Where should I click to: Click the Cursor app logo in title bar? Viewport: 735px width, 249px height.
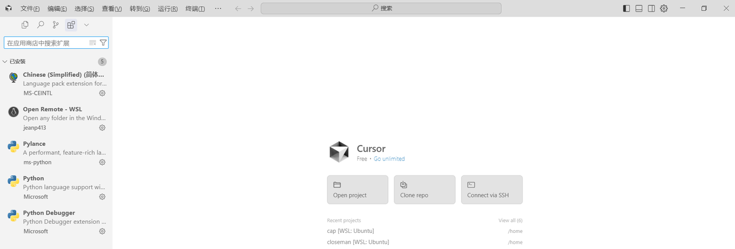click(8, 9)
